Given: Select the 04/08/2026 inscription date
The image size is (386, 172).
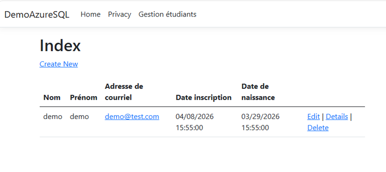Looking at the screenshot, I should tap(195, 117).
